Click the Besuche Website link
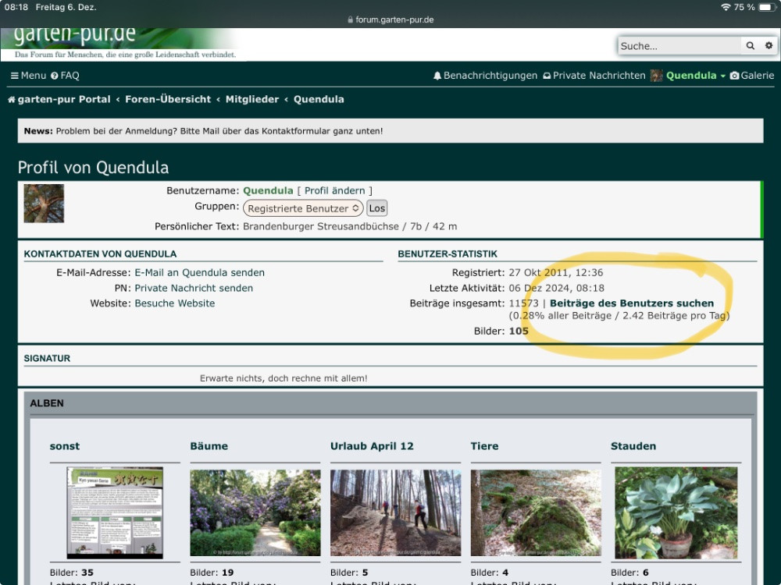Viewport: 781px width, 585px height. pos(174,303)
